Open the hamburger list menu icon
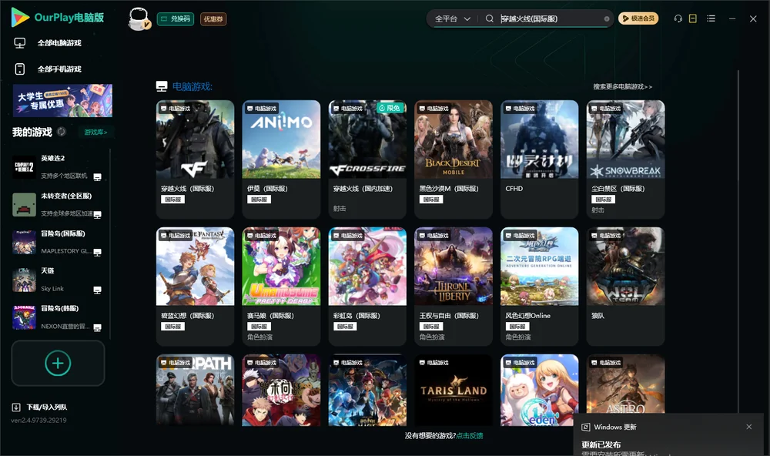770x456 pixels. 711,18
